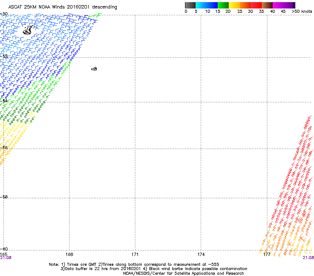Click the note line 'Data buffer is 22 hrs'

[x=90, y=269]
